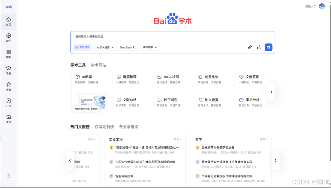Open the AI阅读 tool

pyautogui.click(x=87, y=79)
